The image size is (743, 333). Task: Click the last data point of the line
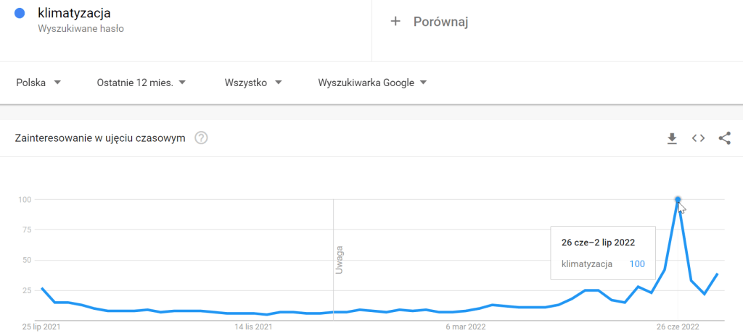click(x=718, y=274)
